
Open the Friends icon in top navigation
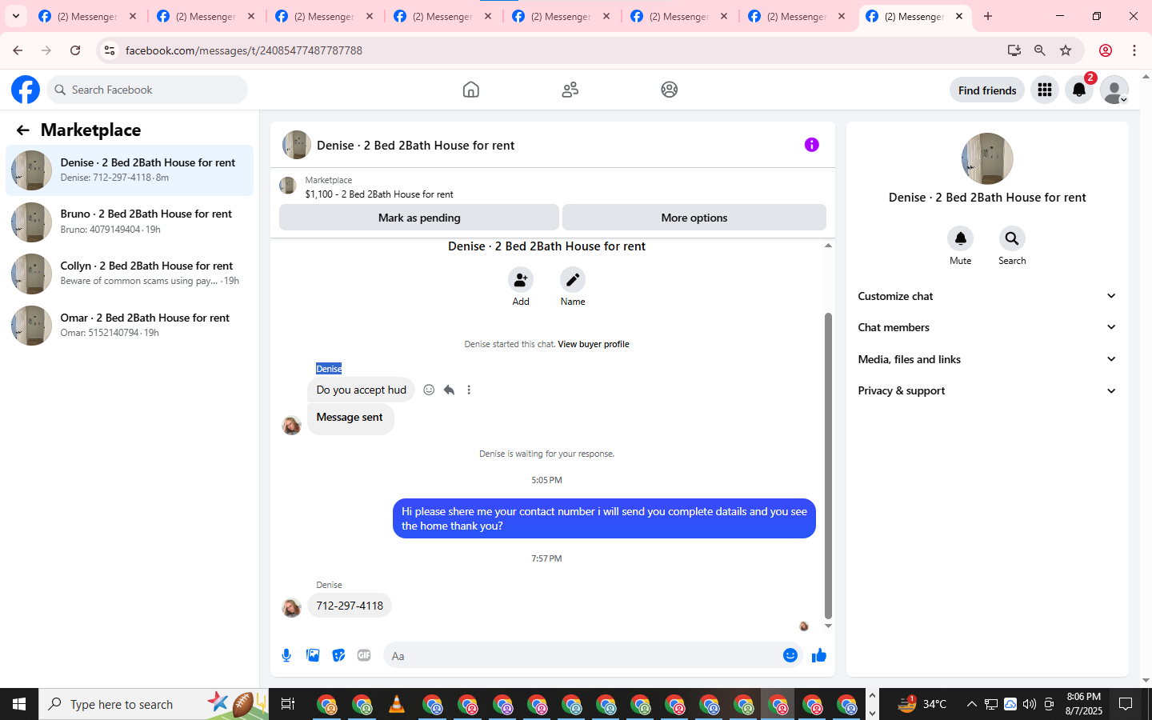coord(570,90)
